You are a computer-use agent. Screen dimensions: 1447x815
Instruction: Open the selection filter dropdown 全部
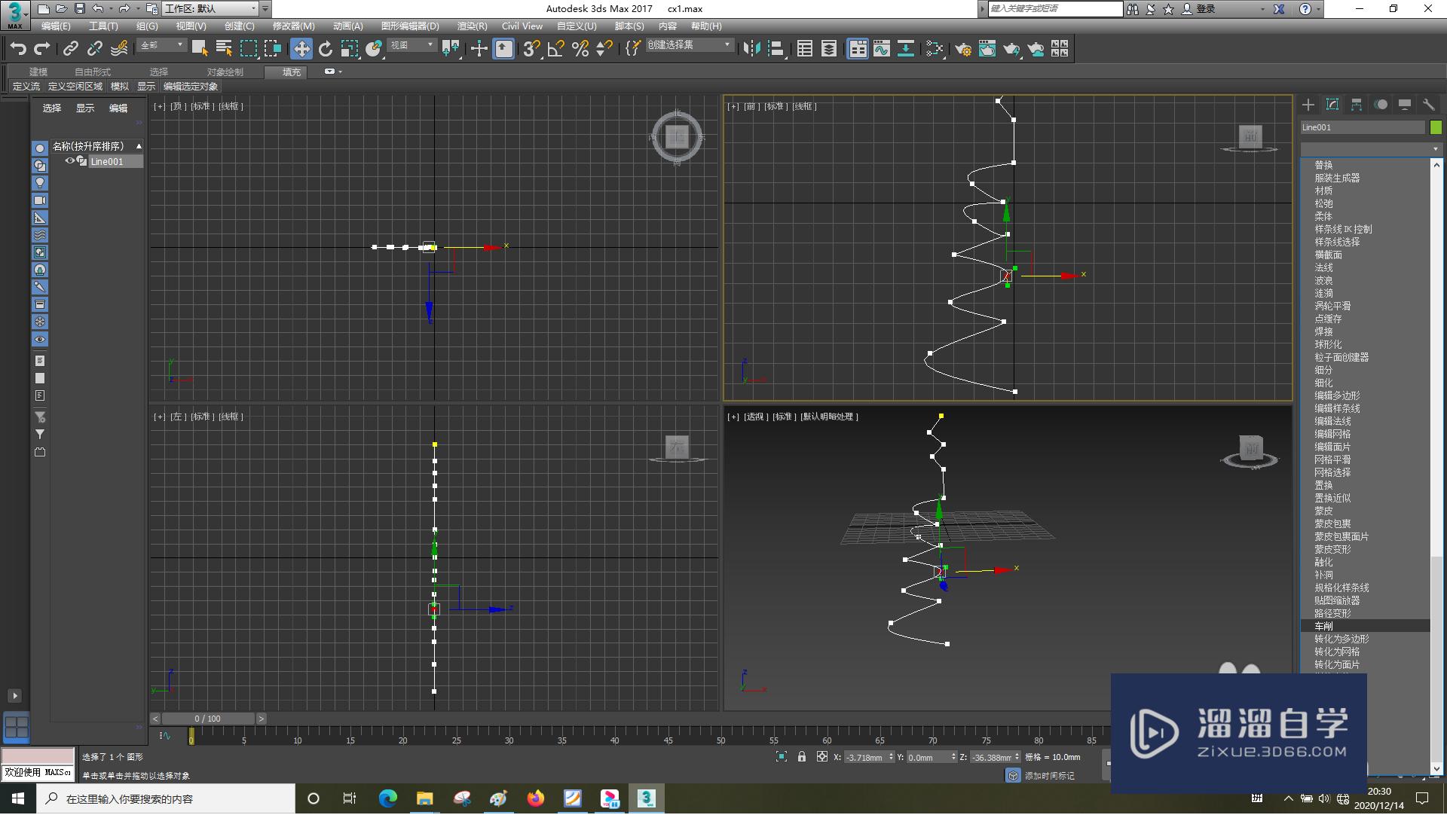(x=162, y=45)
